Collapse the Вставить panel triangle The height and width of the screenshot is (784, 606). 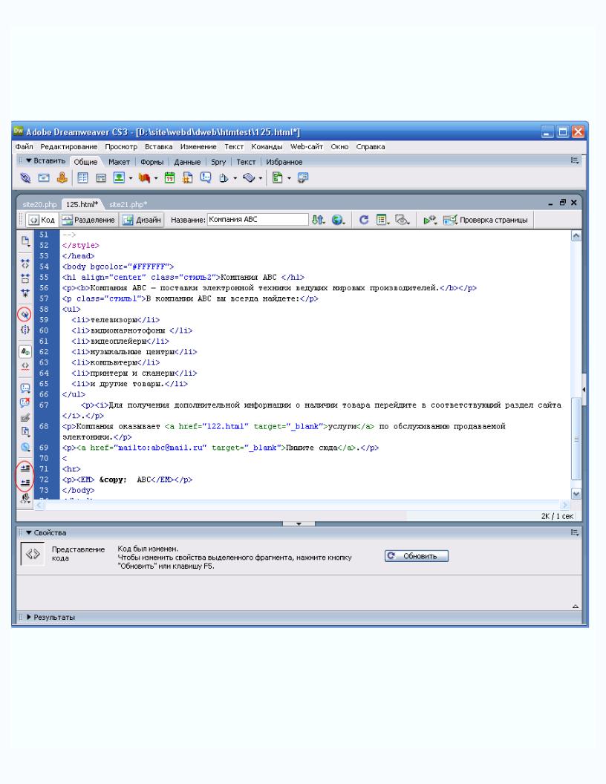click(x=29, y=161)
